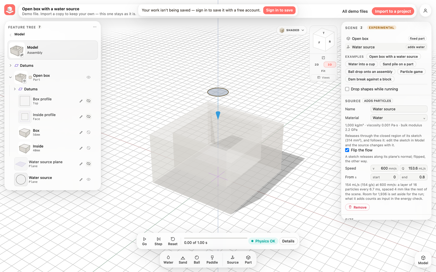The image size is (436, 272).
Task: Toggle Water source plane visibility
Action: [89, 164]
